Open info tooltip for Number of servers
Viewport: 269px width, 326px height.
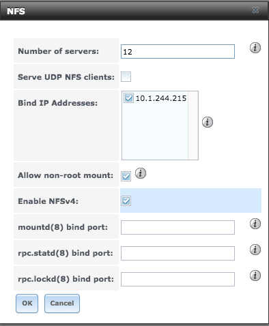tap(255, 48)
